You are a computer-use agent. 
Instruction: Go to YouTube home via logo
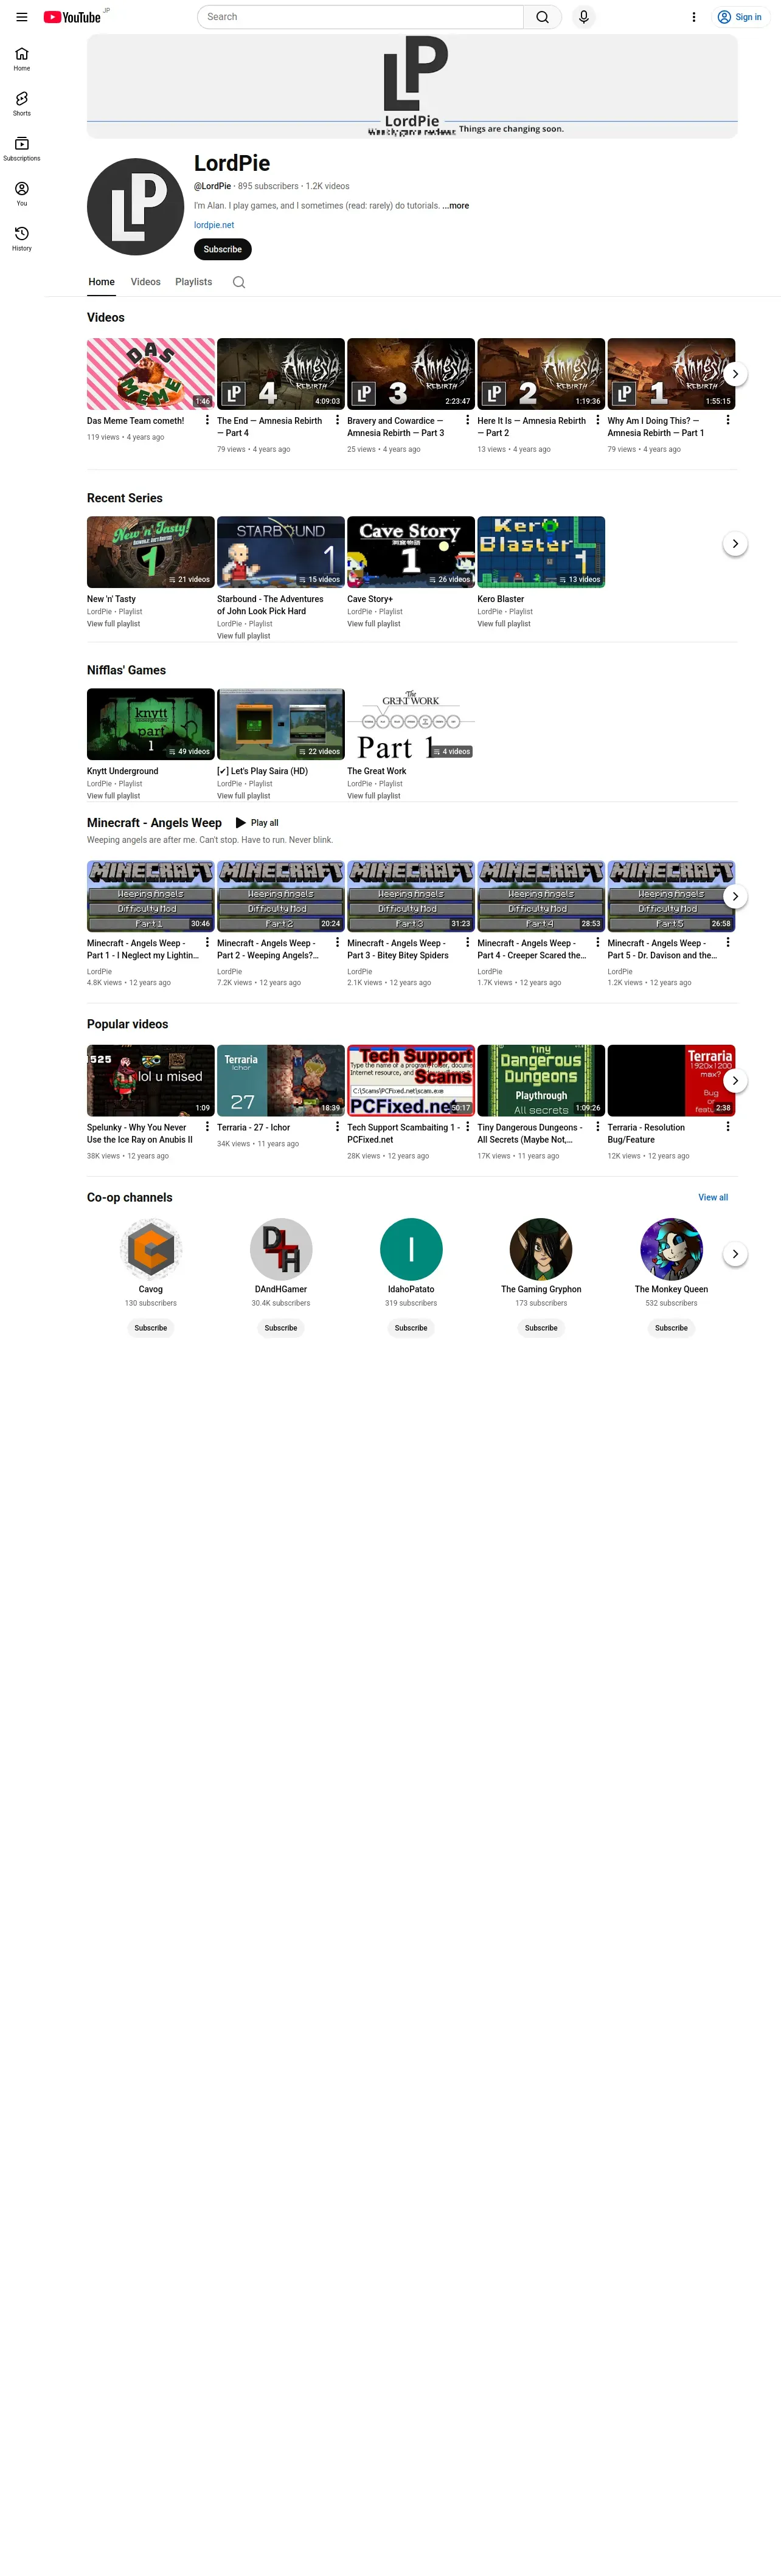coord(72,17)
